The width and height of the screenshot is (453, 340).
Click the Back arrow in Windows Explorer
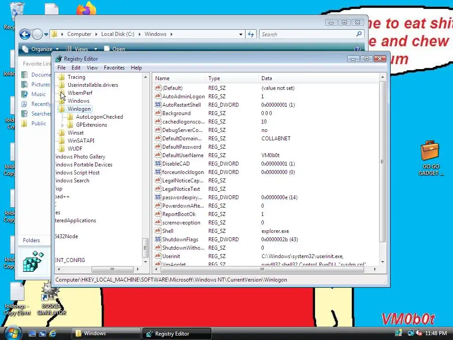25,35
